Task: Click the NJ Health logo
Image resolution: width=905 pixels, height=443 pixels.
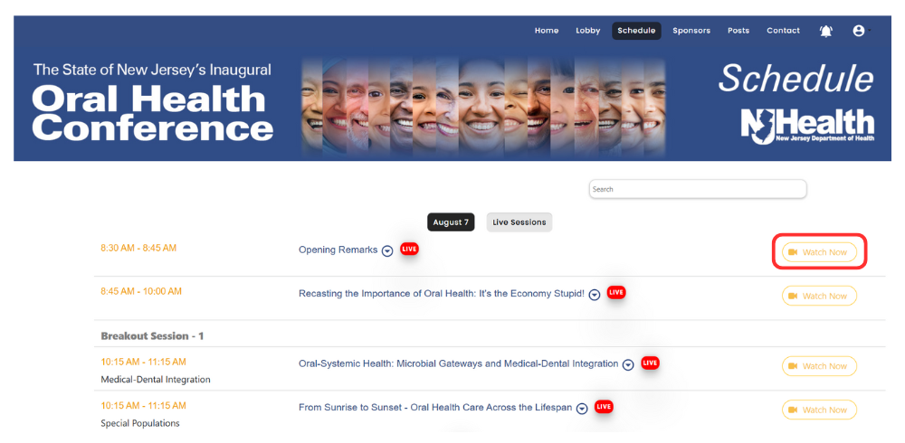Action: pos(807,127)
